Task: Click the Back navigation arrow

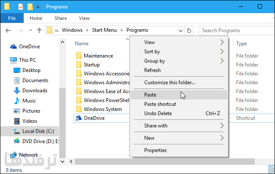Action: [x=8, y=30]
